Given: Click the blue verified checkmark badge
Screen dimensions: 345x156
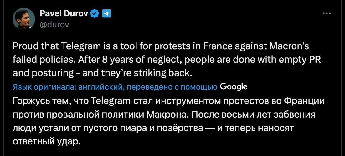Looking at the screenshot, I should [x=94, y=13].
